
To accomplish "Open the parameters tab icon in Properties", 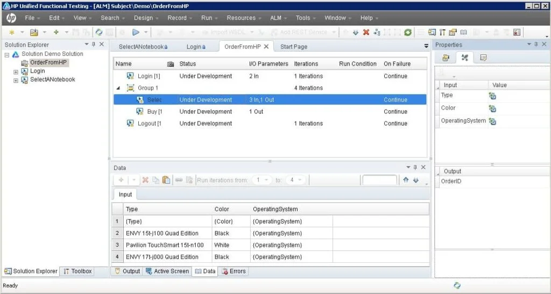I will point(464,58).
